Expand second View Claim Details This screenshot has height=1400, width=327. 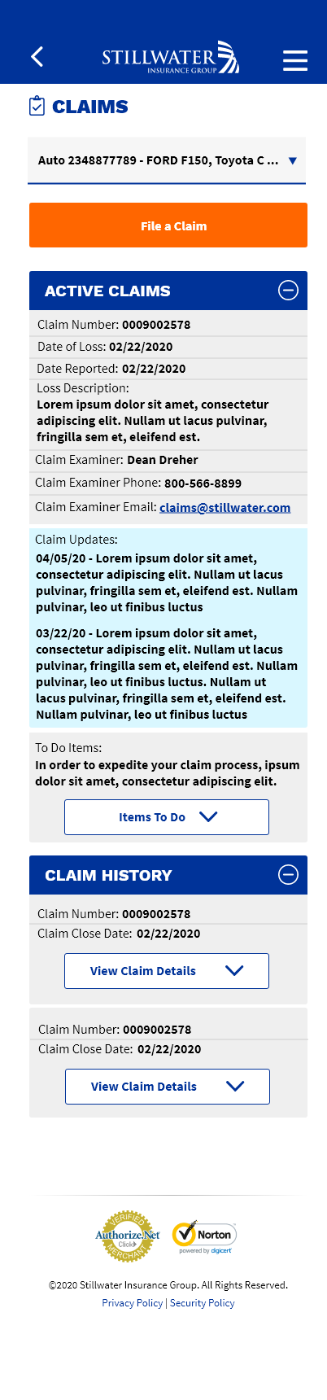coord(168,1087)
